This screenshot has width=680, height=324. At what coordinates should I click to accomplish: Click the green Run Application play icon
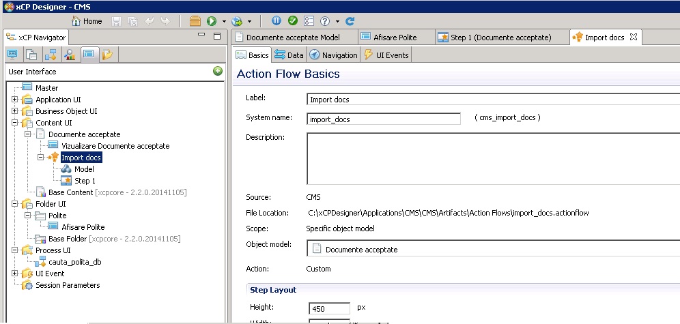pyautogui.click(x=212, y=20)
